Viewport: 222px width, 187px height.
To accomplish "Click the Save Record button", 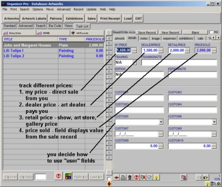I will (146, 32).
